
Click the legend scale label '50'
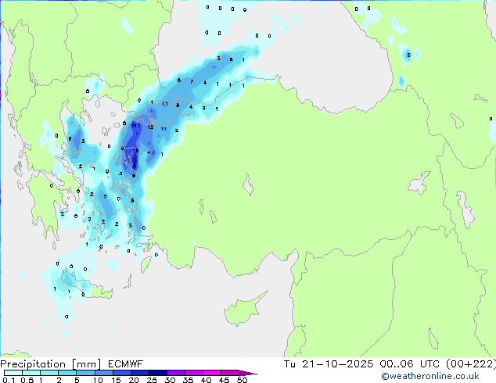click(x=242, y=380)
